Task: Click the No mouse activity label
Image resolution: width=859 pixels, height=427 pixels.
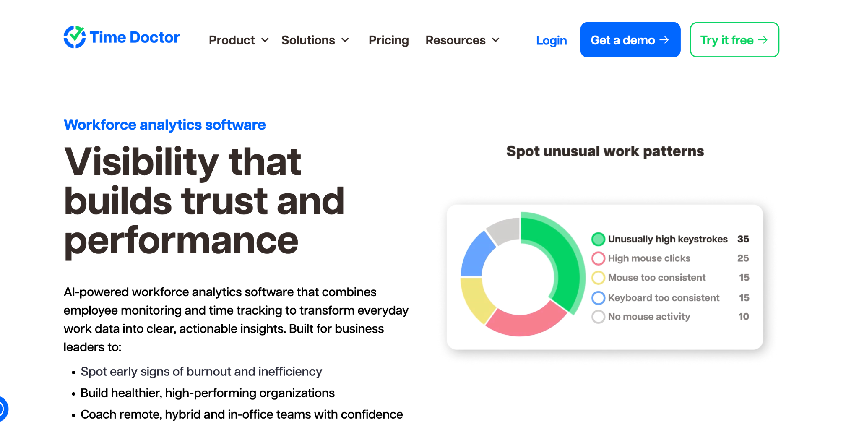Action: tap(649, 317)
